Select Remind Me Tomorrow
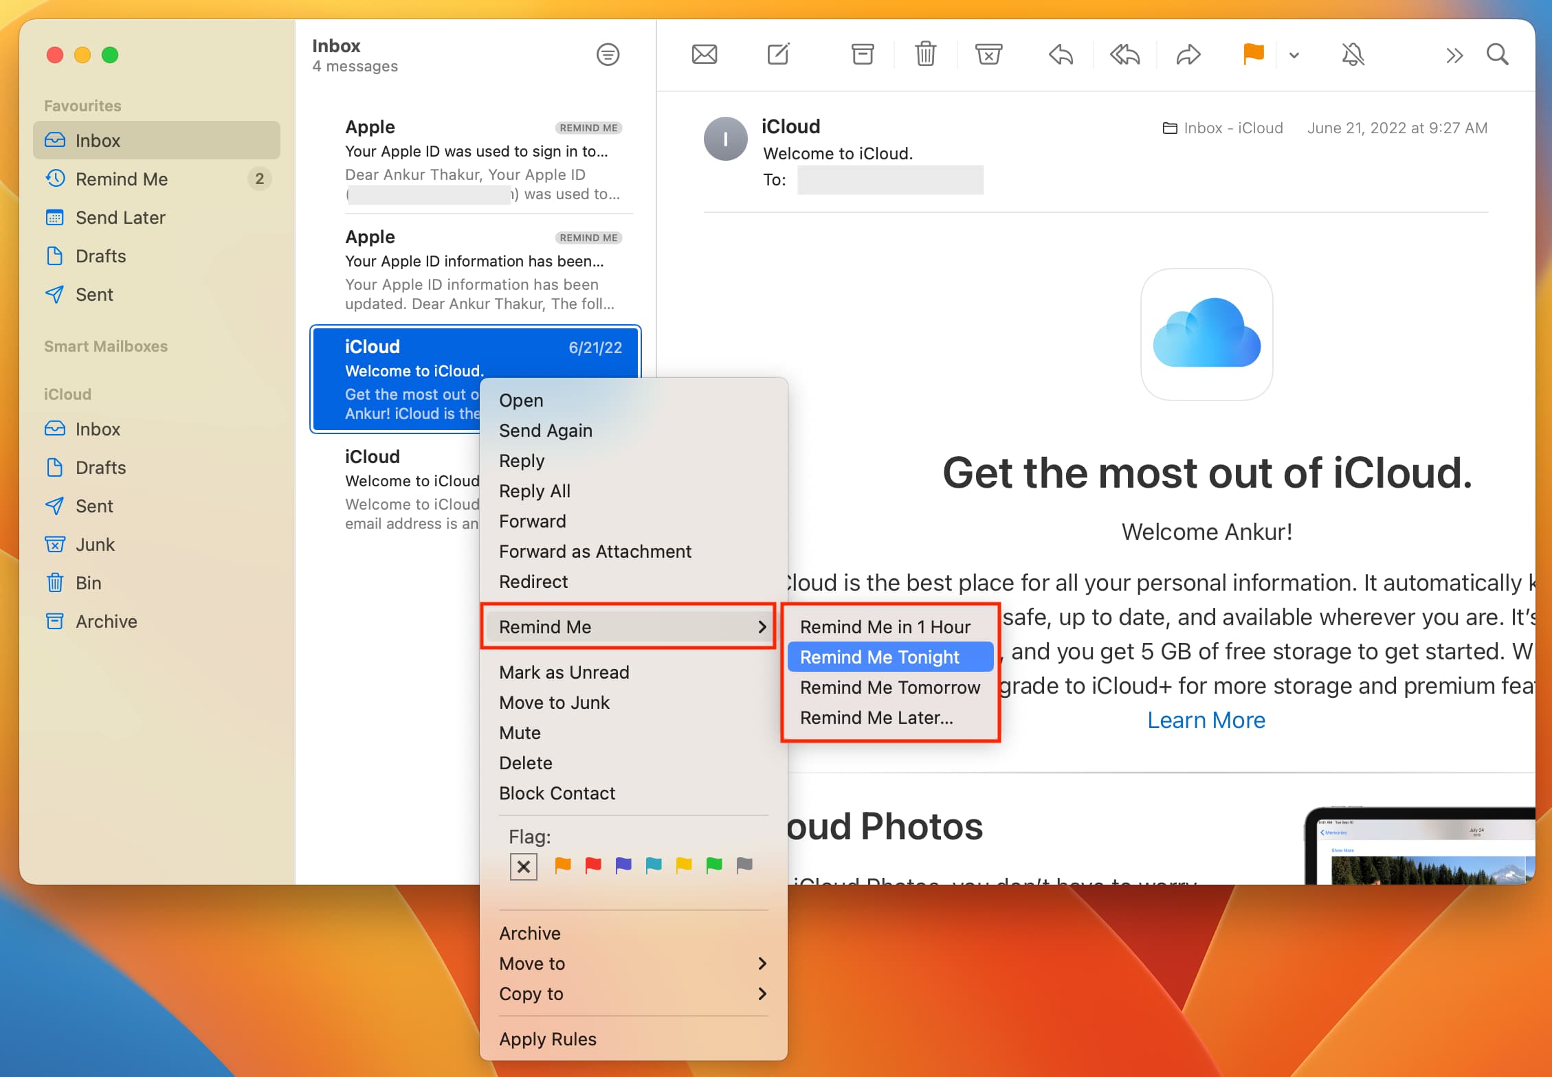1552x1077 pixels. [x=890, y=687]
